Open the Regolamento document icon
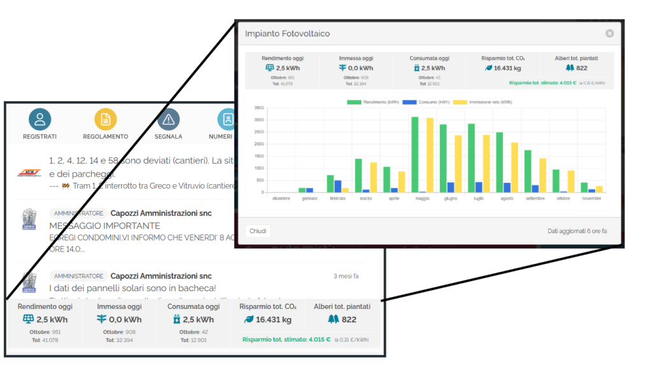The image size is (652, 367). click(105, 119)
